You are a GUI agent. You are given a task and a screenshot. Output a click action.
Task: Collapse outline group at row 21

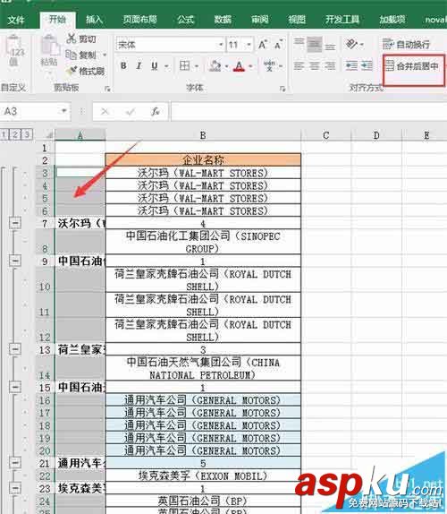pyautogui.click(x=15, y=463)
